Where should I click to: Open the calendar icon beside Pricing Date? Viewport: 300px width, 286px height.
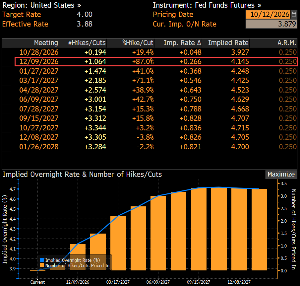click(294, 14)
